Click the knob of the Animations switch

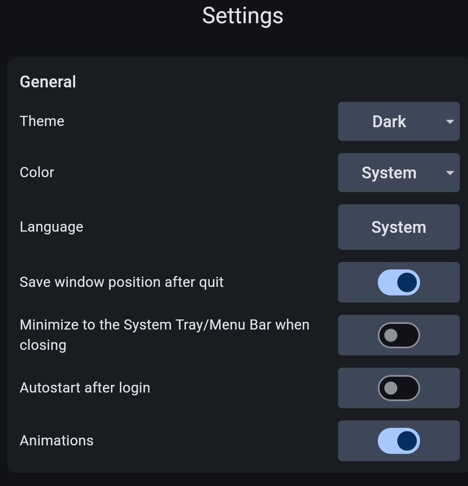coord(407,441)
